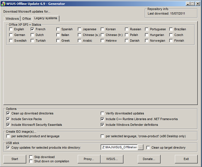Check the Czech checkbox
The width and height of the screenshot is (202, 167).
click(x=171, y=35)
